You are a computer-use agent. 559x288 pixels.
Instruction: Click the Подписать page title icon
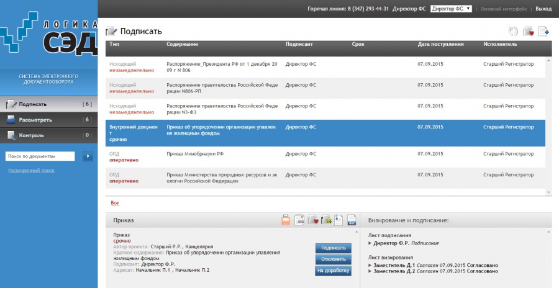tap(111, 32)
